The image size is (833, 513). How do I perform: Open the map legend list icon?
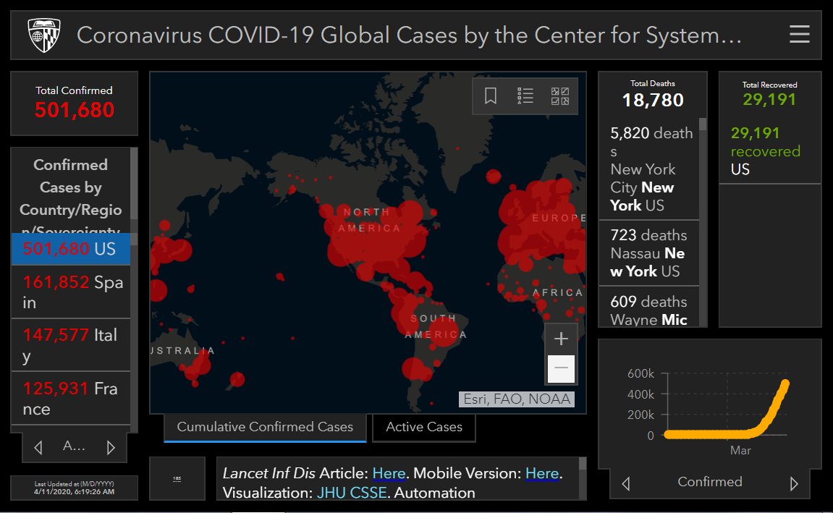[525, 96]
